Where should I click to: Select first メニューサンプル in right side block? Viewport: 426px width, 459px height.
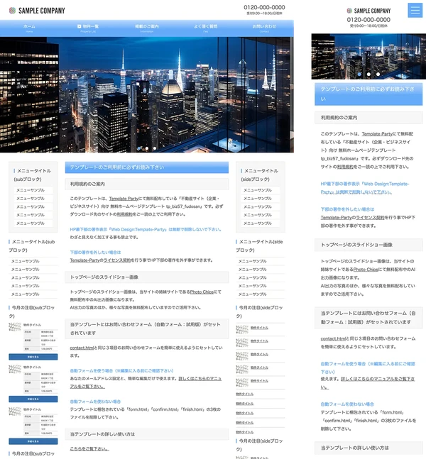pos(257,190)
